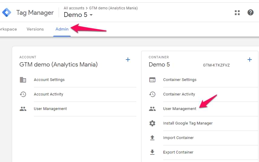Click the GTM-KTKZFVZ container ID
The image size is (259, 162).
(216, 65)
